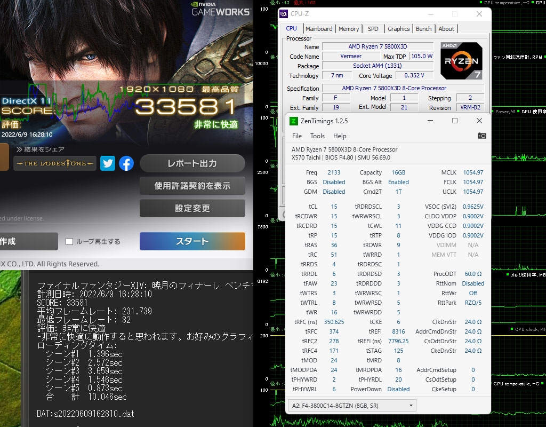Click the 結果をシェア share results label
This screenshot has width=546, height=427.
coord(41,149)
